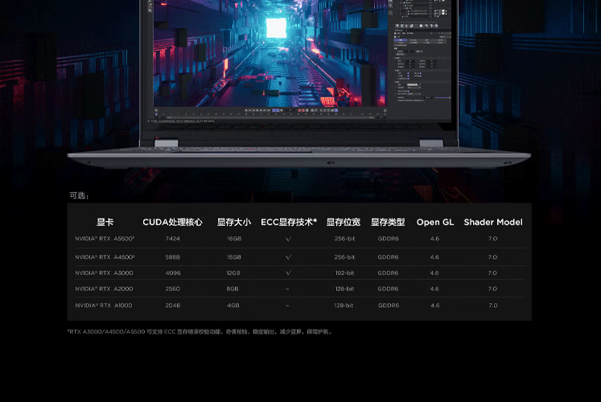Click the 显存大小 column header
The height and width of the screenshot is (402, 601).
click(234, 222)
